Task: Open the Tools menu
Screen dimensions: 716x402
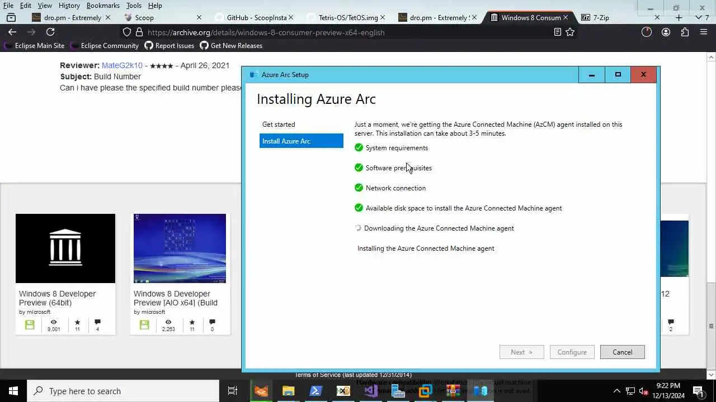Action: coord(134,6)
